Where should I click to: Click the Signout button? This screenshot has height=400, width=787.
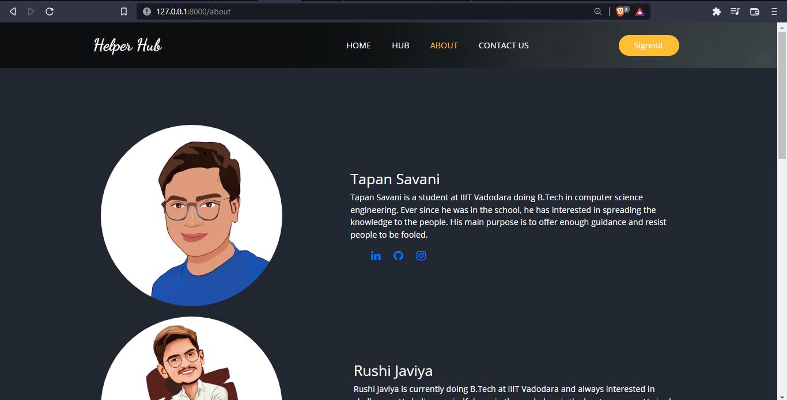coord(649,45)
